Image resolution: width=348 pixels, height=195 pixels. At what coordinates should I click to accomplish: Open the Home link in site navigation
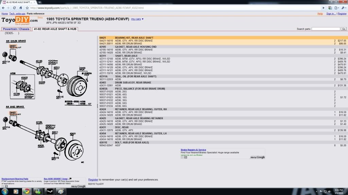[x=5, y=14]
